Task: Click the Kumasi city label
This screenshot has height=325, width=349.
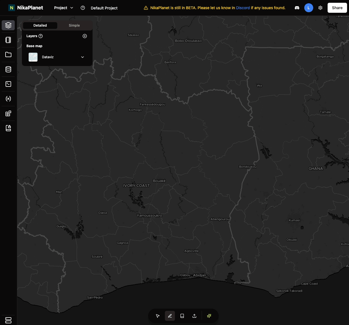Action: [x=294, y=220]
